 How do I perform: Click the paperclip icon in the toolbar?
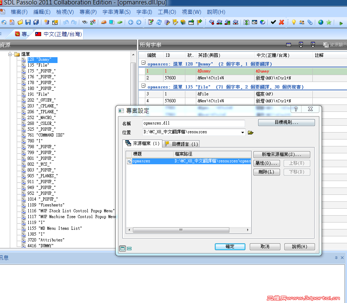point(310,22)
